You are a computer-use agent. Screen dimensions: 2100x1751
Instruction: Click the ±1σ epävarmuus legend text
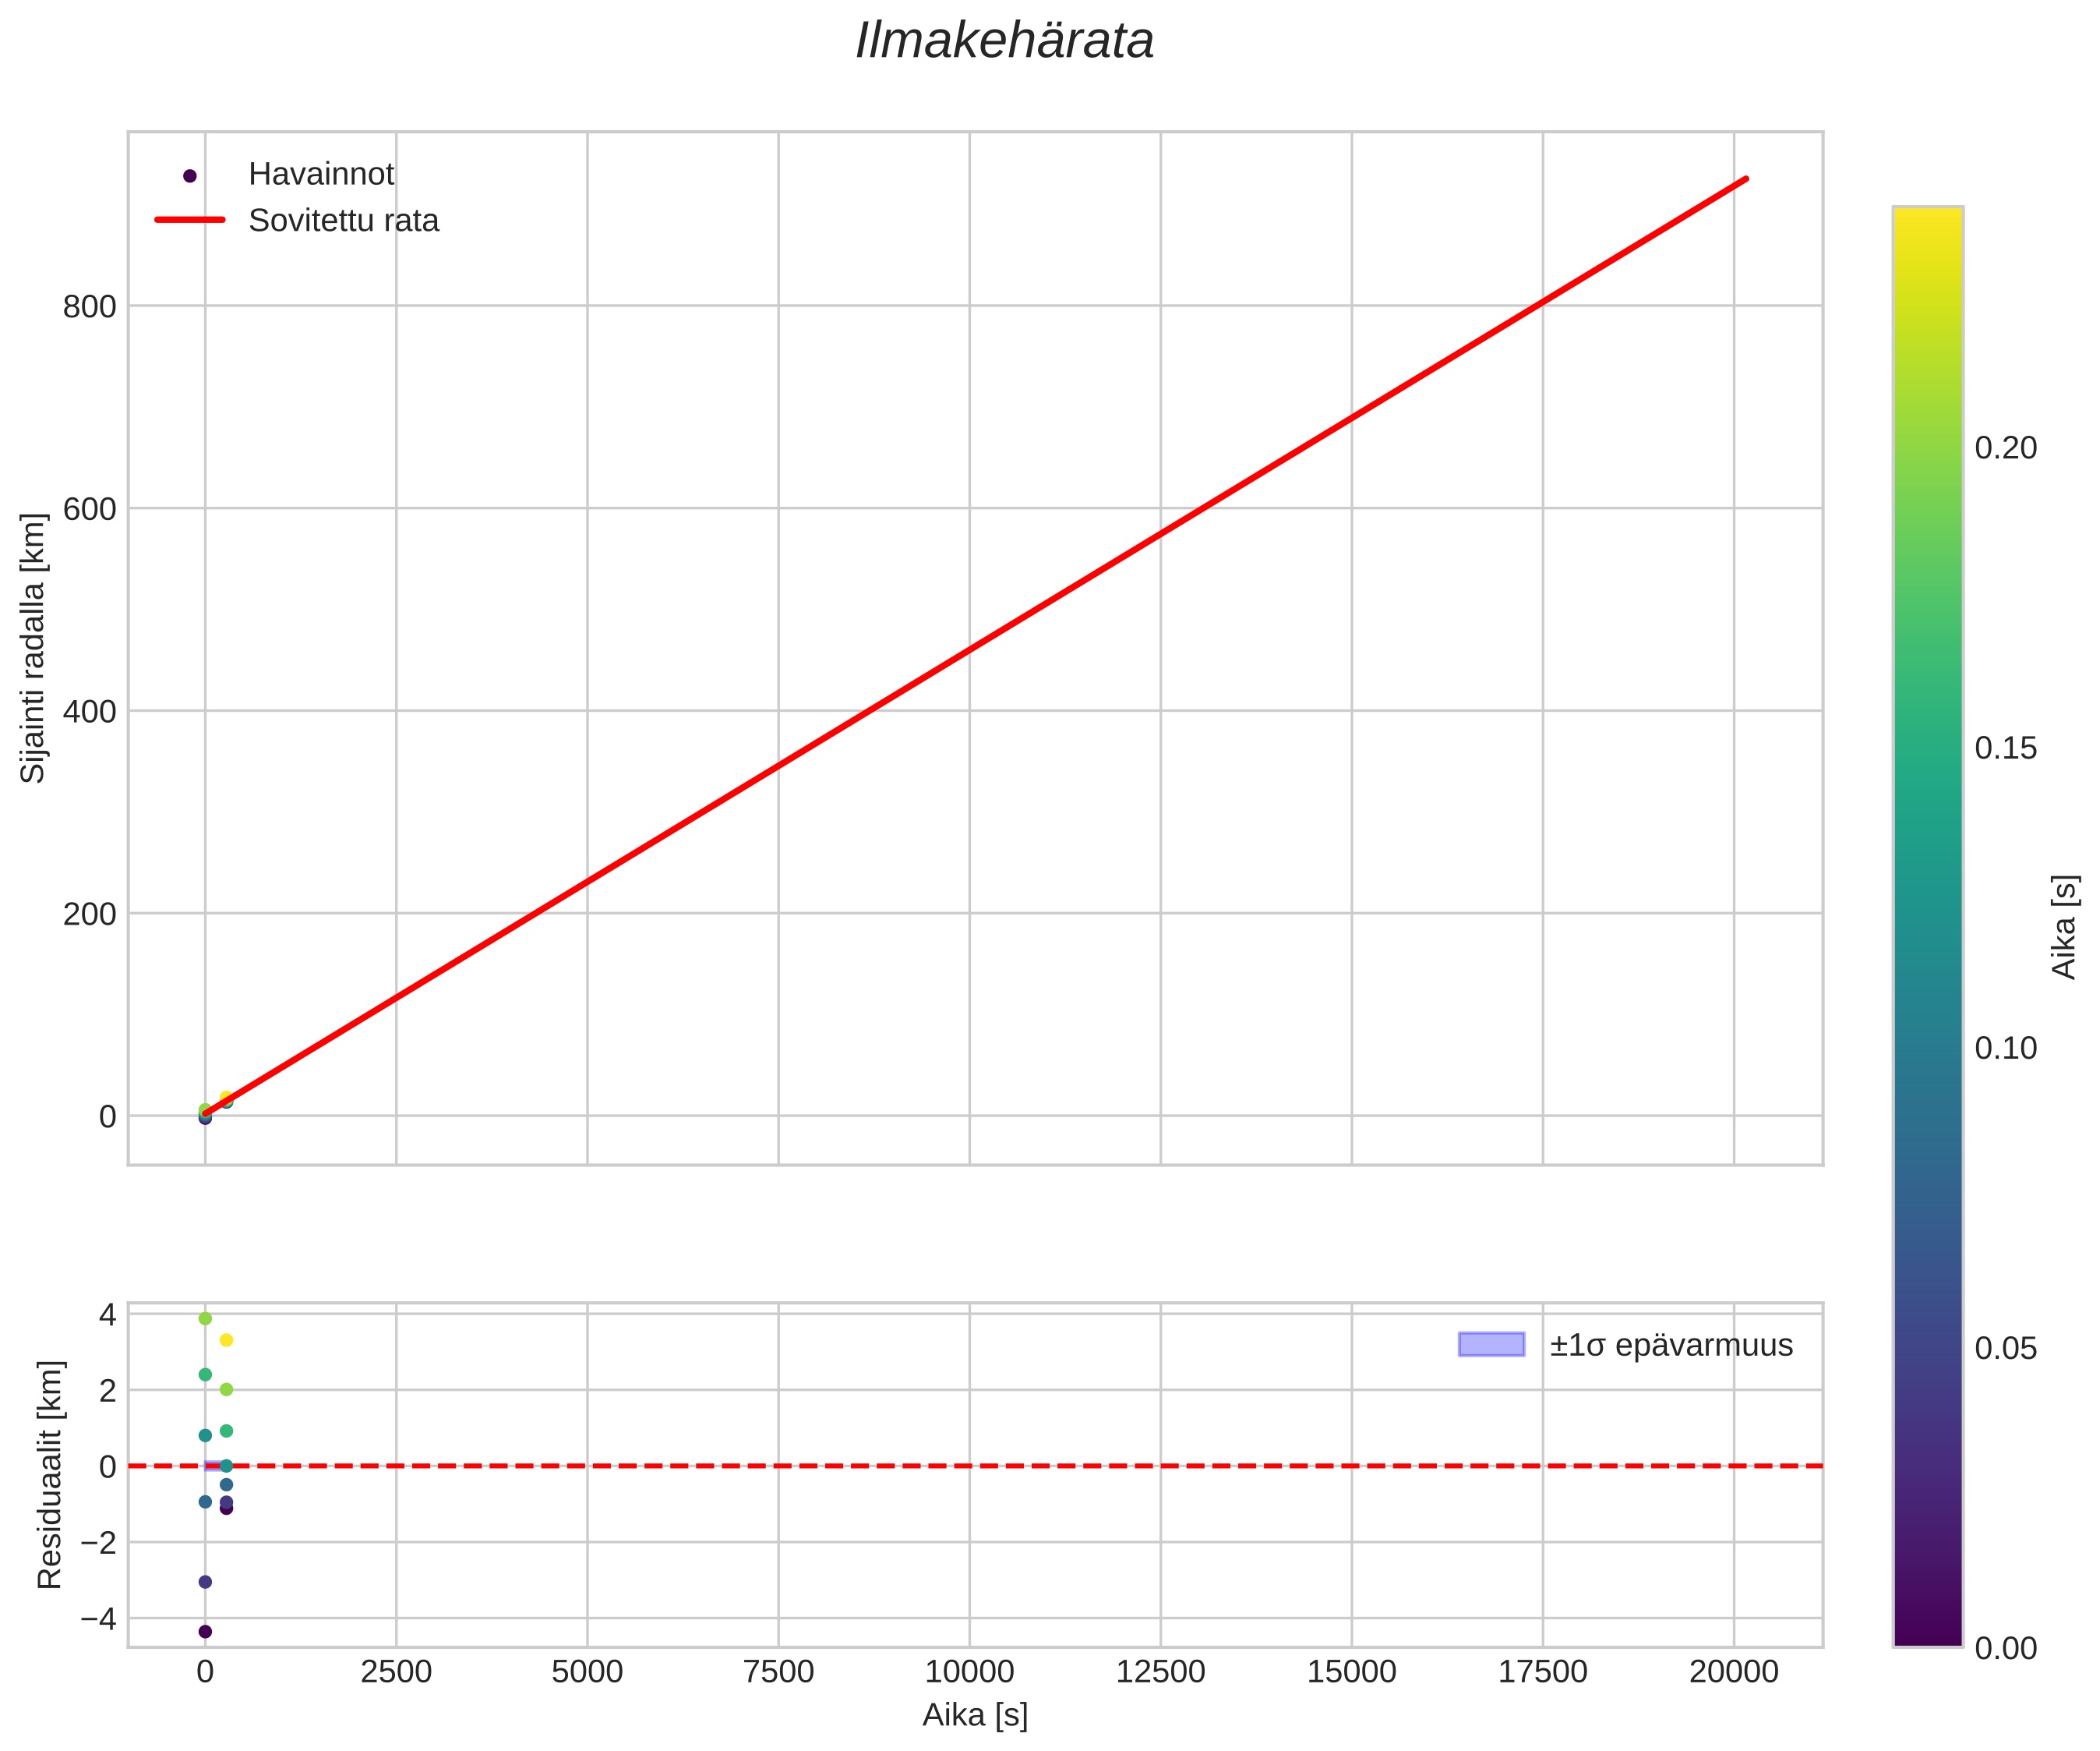point(1671,1346)
